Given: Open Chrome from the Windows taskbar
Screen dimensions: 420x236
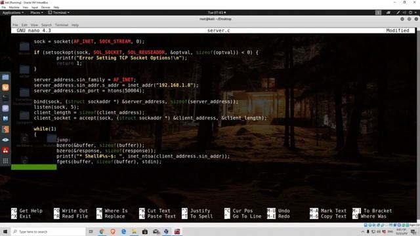Looking at the screenshot, I should pyautogui.click(x=102, y=231).
